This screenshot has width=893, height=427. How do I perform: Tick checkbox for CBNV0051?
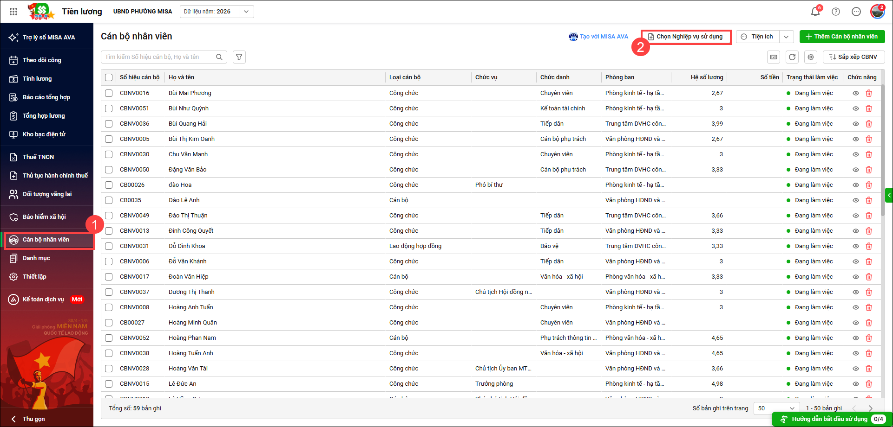[x=109, y=108]
